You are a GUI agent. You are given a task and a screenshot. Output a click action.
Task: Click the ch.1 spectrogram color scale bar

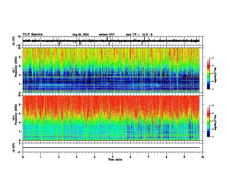208,74
